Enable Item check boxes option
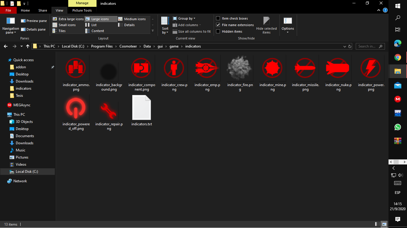Viewport: 407px width, 228px height. (x=218, y=18)
